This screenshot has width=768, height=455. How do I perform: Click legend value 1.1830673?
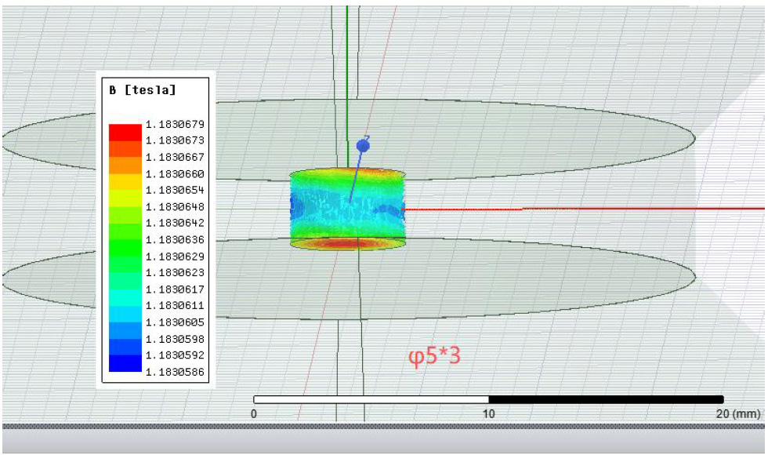175,140
